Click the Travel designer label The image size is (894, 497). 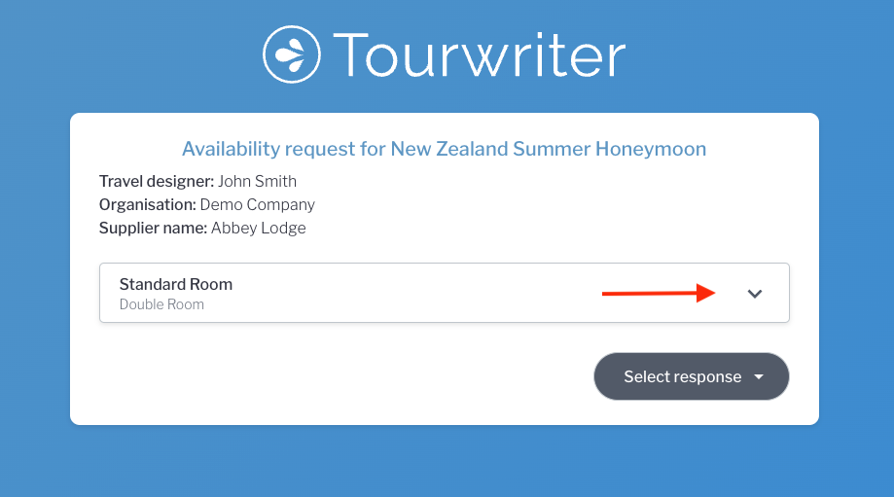156,181
